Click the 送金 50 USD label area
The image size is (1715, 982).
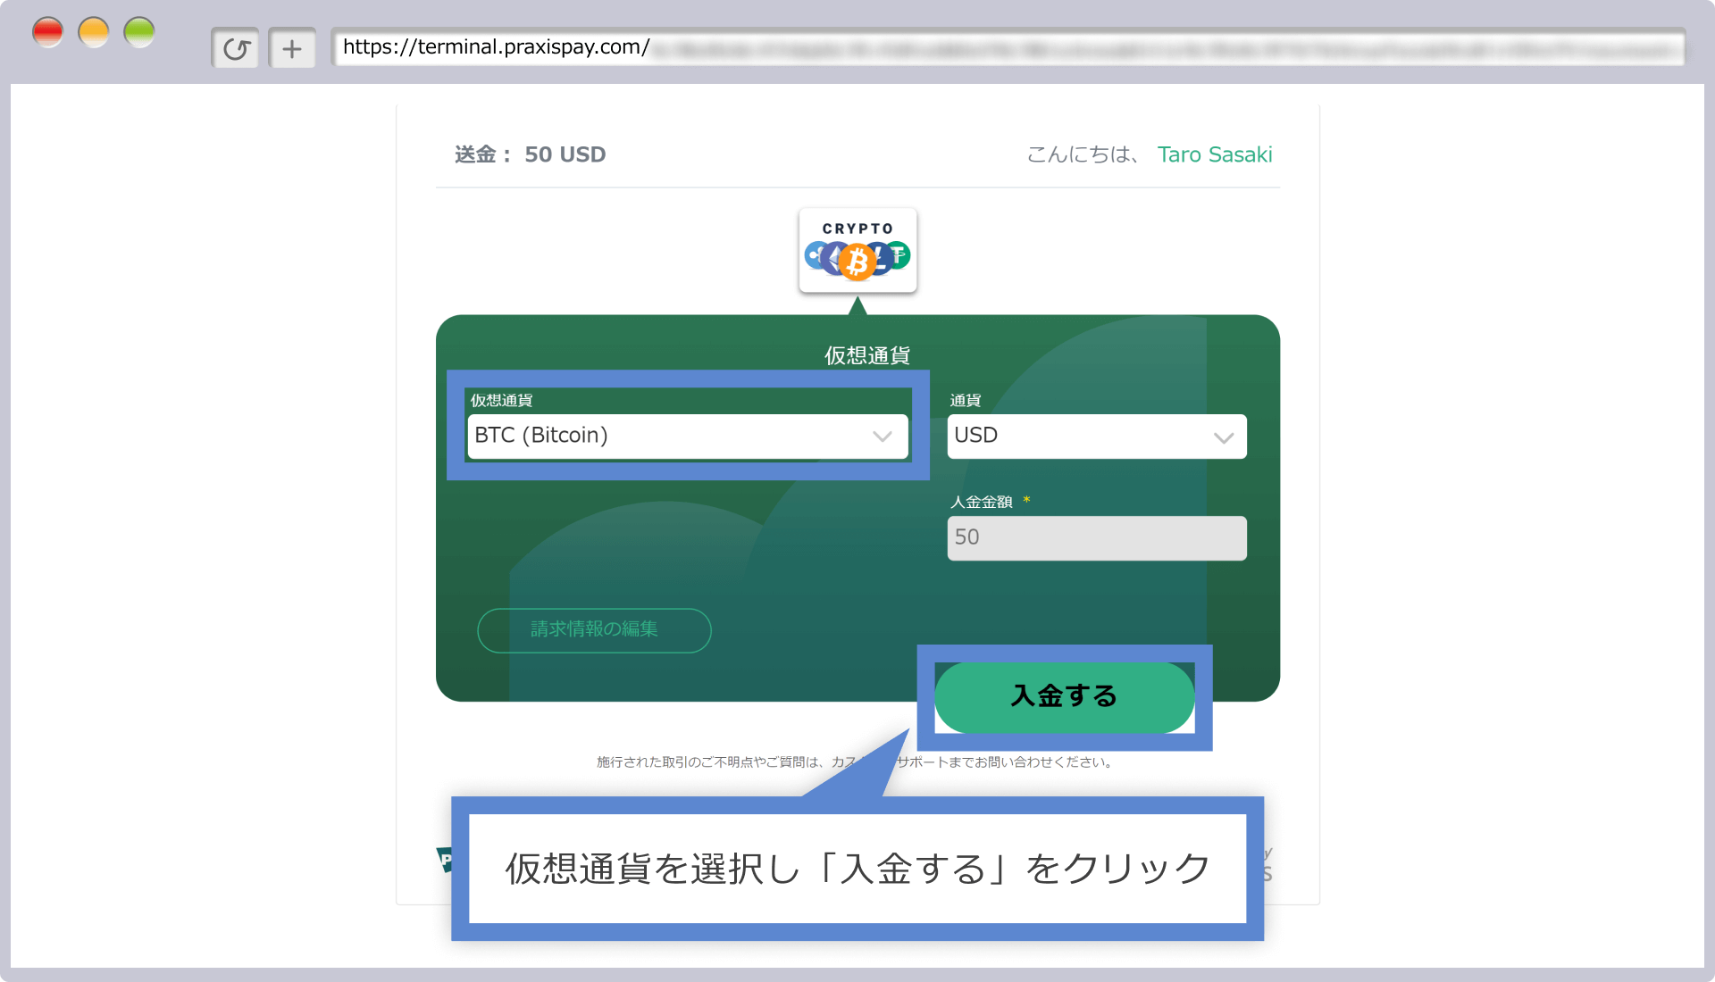[530, 153]
